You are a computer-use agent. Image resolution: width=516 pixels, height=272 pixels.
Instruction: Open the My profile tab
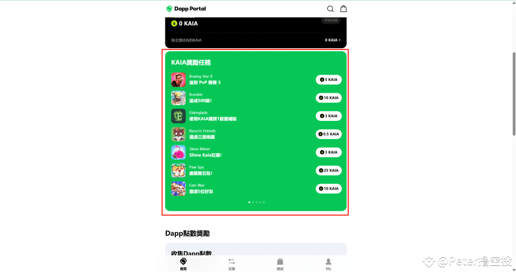tap(328, 264)
